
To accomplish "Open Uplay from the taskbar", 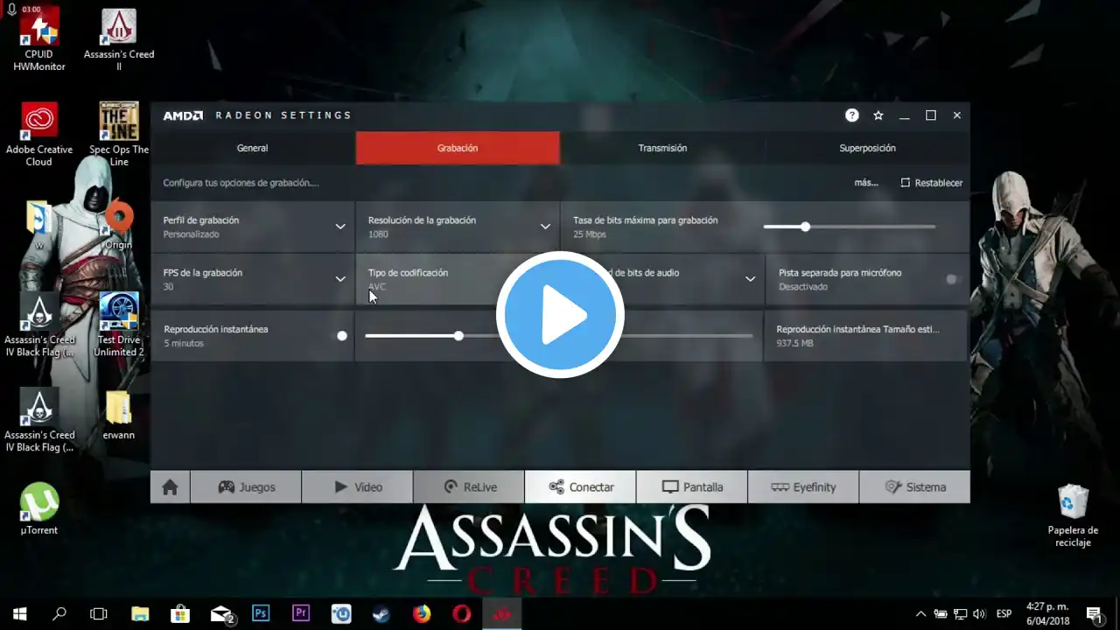I will point(341,613).
